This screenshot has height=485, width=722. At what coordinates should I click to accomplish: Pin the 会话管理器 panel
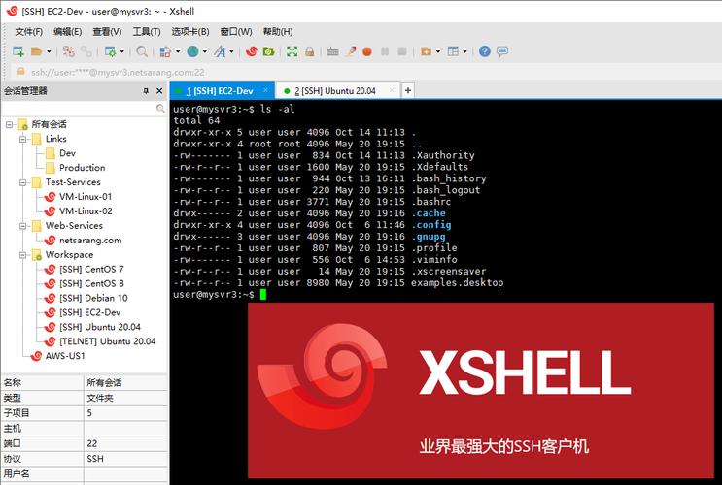point(146,91)
